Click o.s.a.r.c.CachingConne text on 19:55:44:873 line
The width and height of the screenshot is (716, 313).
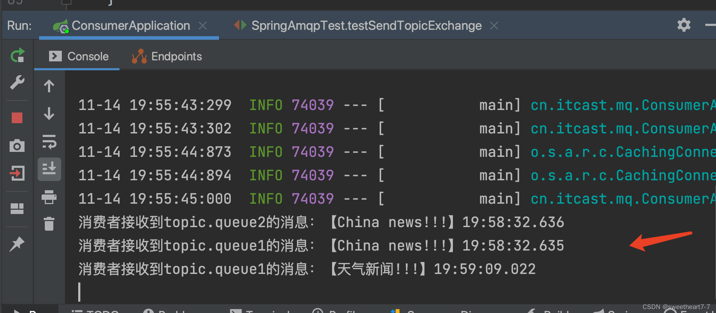click(x=623, y=152)
